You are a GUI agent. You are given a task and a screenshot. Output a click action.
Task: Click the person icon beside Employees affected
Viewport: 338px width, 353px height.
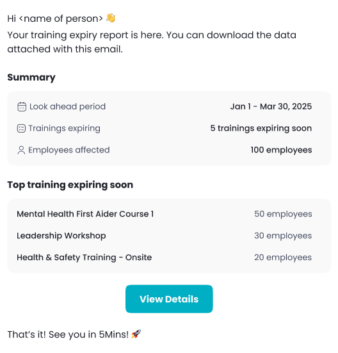(21, 150)
